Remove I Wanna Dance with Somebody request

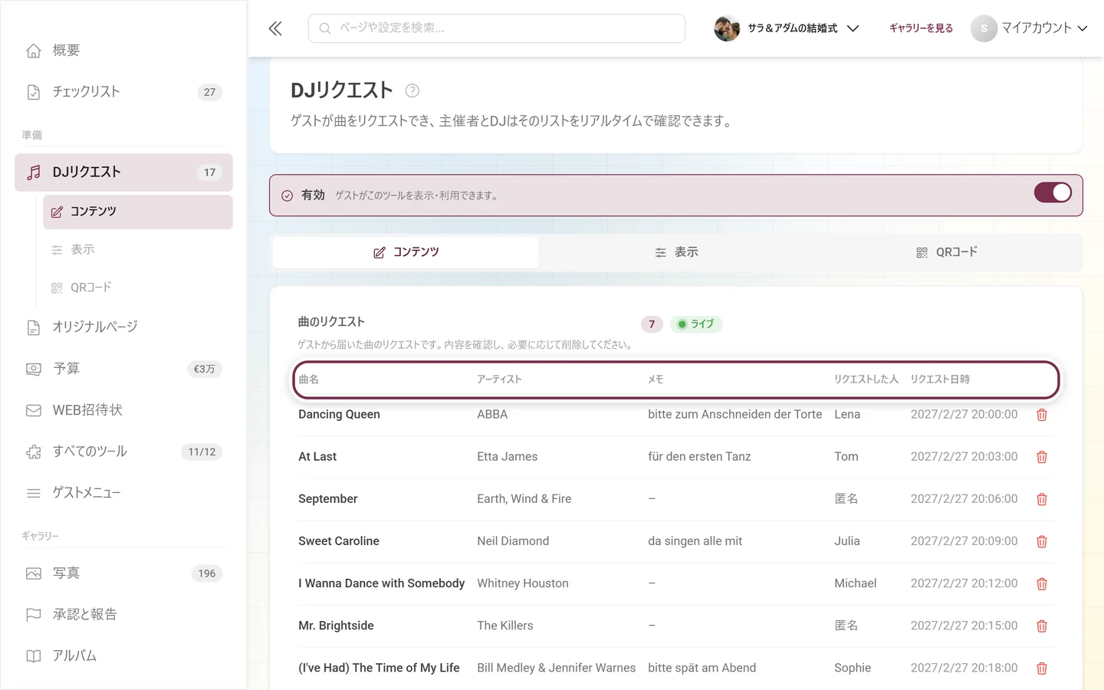coord(1042,584)
